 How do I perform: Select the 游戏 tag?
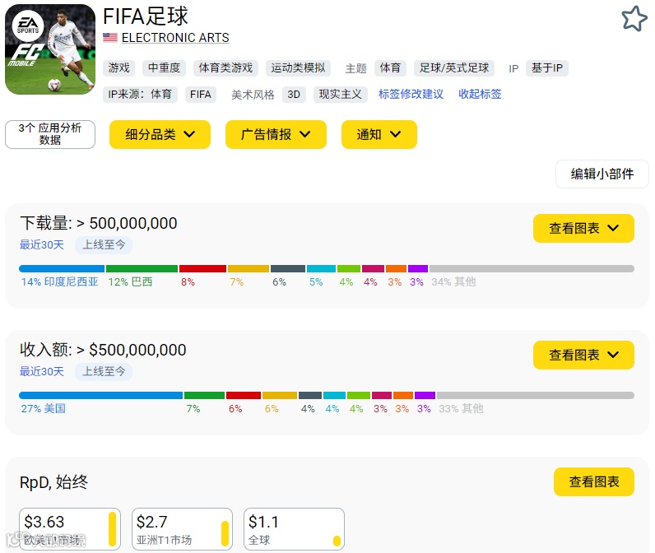119,67
